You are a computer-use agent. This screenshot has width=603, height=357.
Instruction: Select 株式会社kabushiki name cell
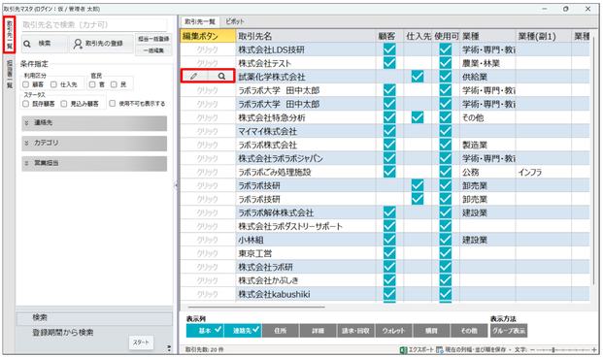tap(306, 294)
